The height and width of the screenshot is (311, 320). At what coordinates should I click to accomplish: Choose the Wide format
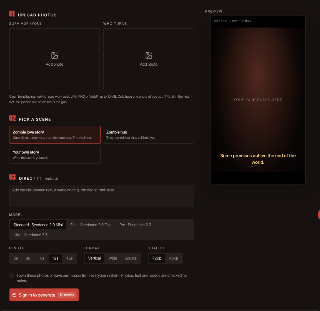[113, 258]
